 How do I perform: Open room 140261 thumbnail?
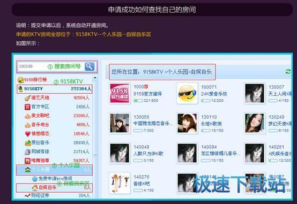coord(255,153)
